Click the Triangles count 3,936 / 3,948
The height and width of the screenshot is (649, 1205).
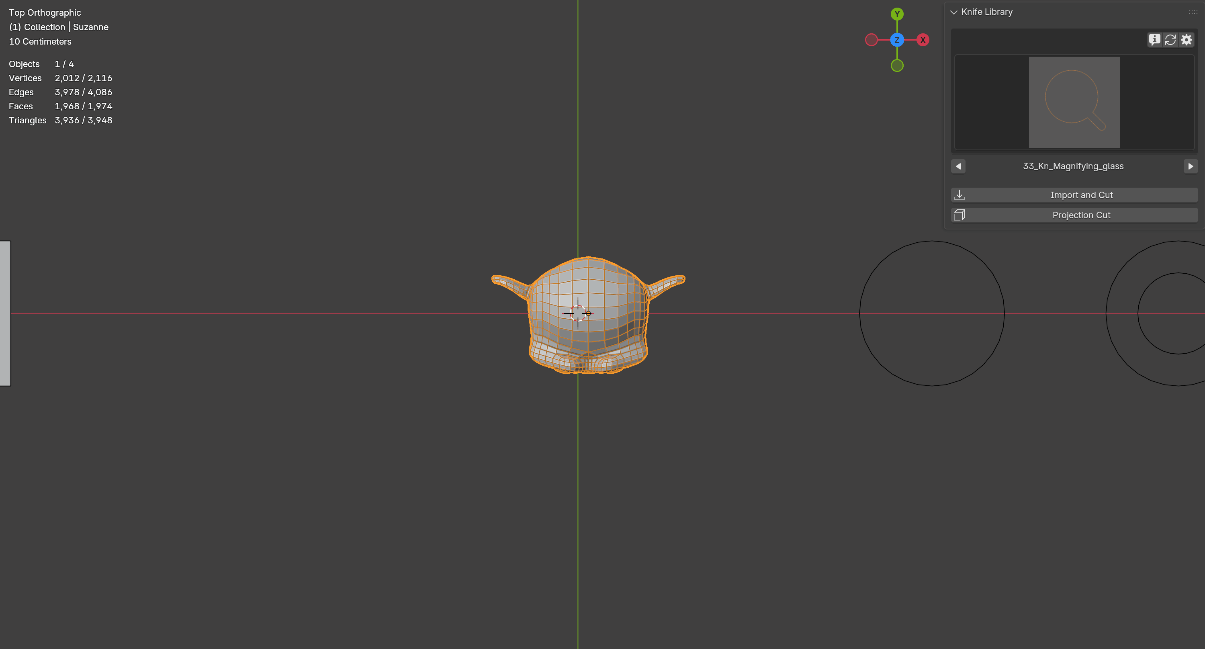pyautogui.click(x=83, y=120)
